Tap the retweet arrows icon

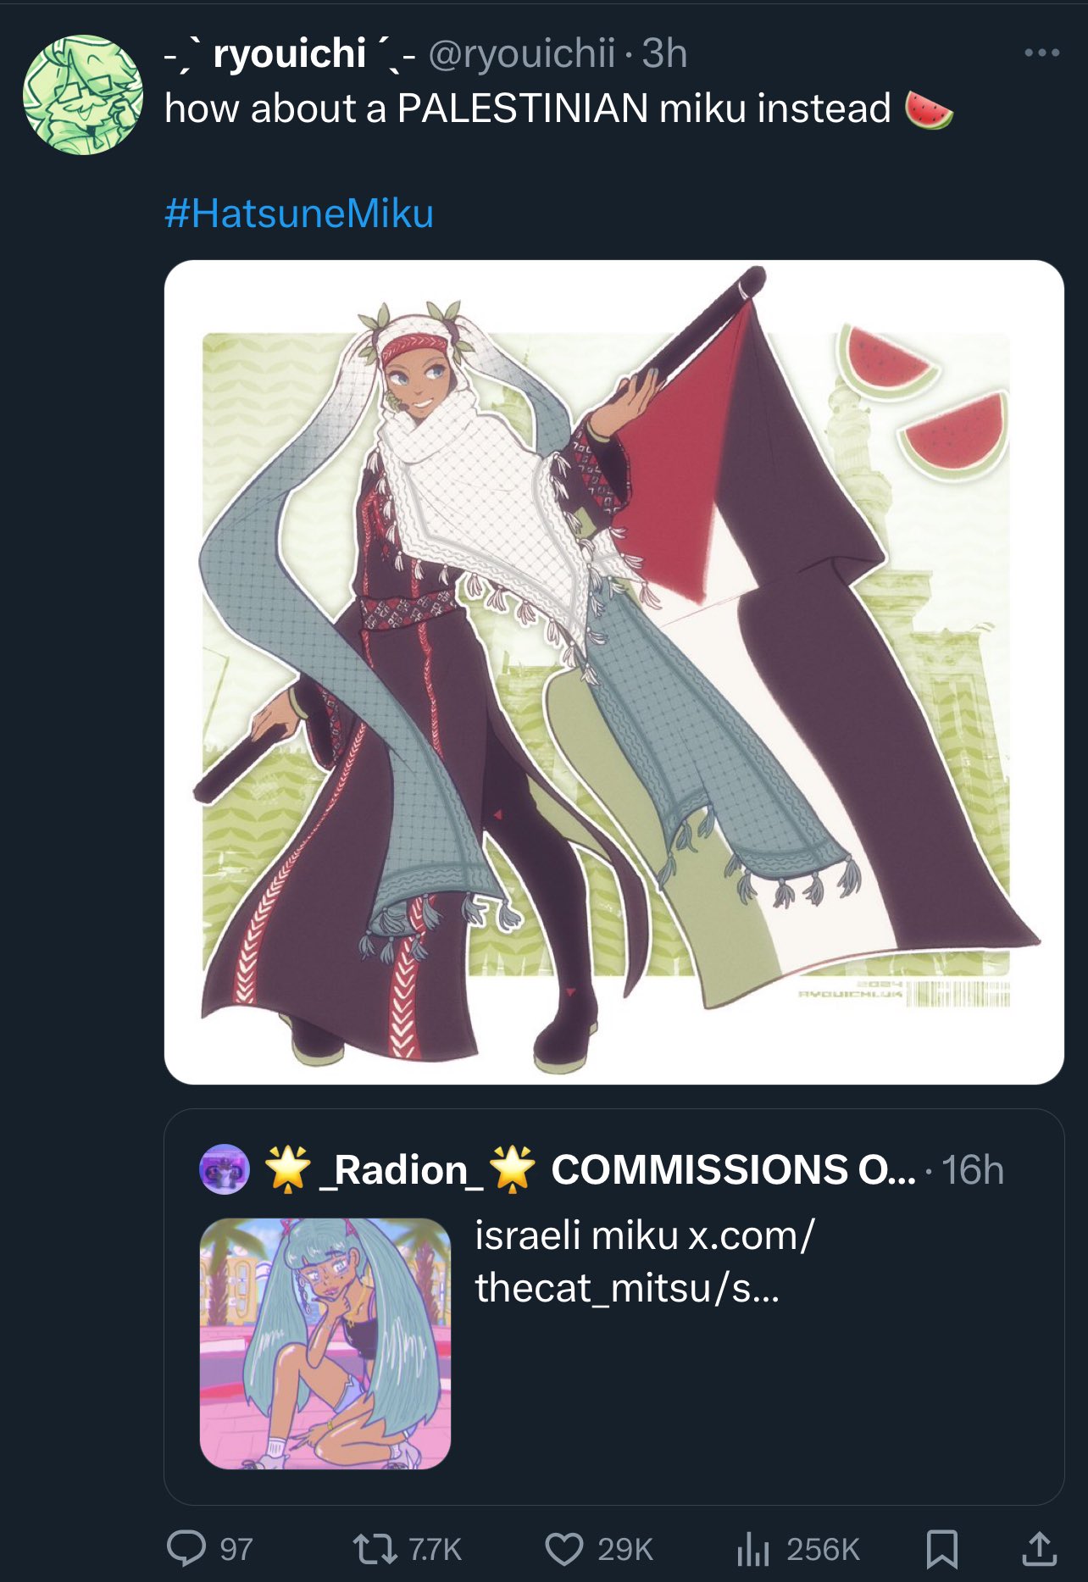[x=375, y=1548]
